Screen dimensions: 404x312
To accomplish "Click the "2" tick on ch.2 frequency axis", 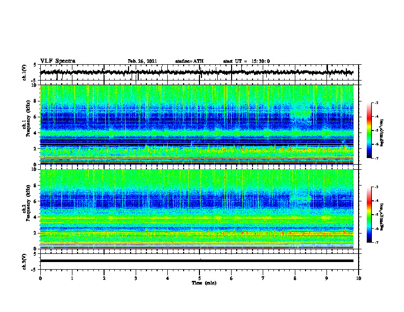I will (35, 233).
